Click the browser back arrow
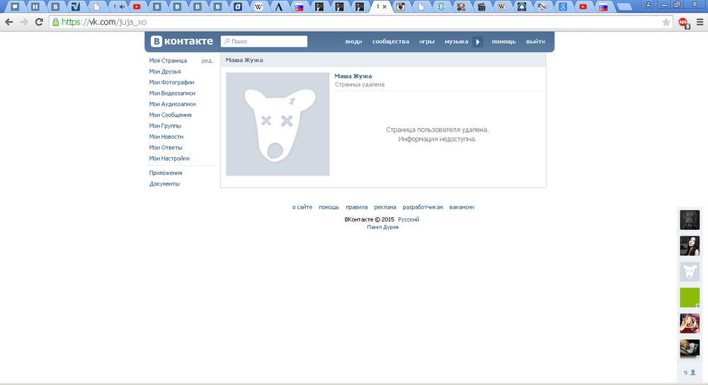 click(x=8, y=22)
